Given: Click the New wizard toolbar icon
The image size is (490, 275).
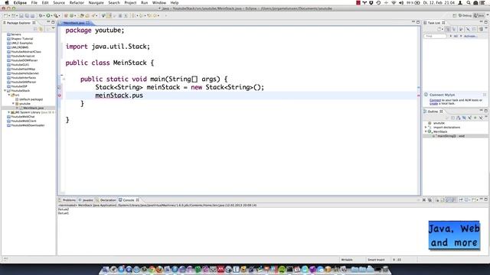Looking at the screenshot, I should (x=6, y=15).
